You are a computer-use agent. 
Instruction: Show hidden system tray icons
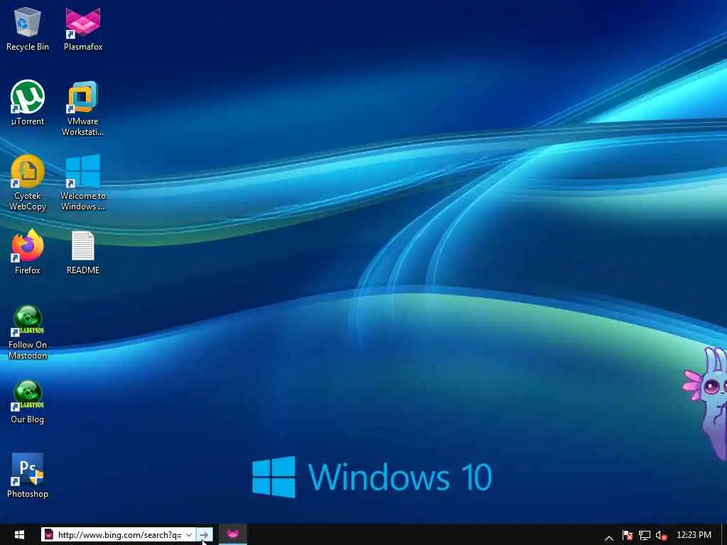tap(609, 538)
